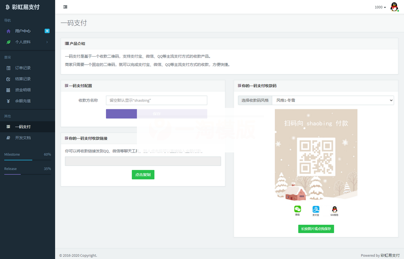Screen dimensions: 404x259
Task: Click the payment QR code image
Action: click(316, 156)
